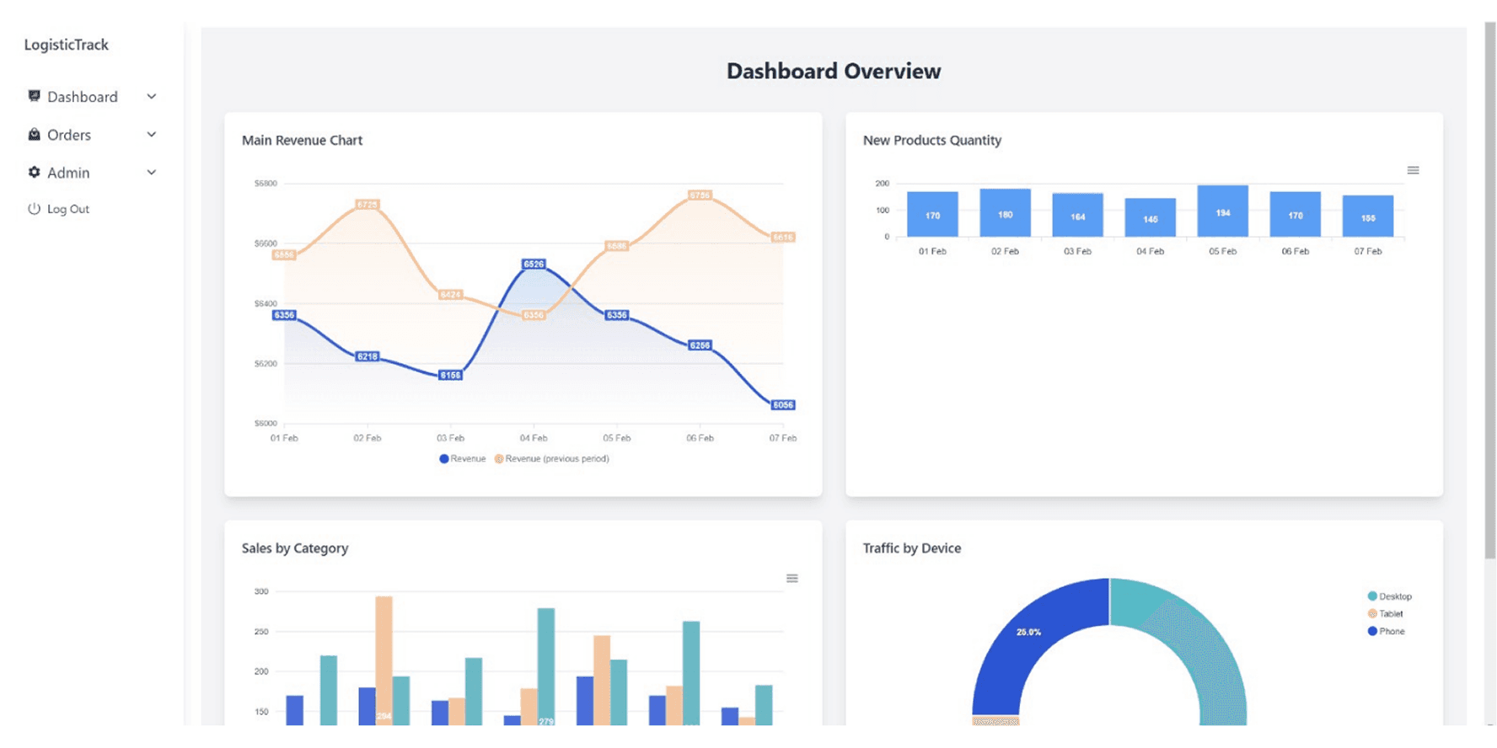Open New Products Quantity chart hamburger menu
This screenshot has width=1497, height=748.
click(1413, 170)
